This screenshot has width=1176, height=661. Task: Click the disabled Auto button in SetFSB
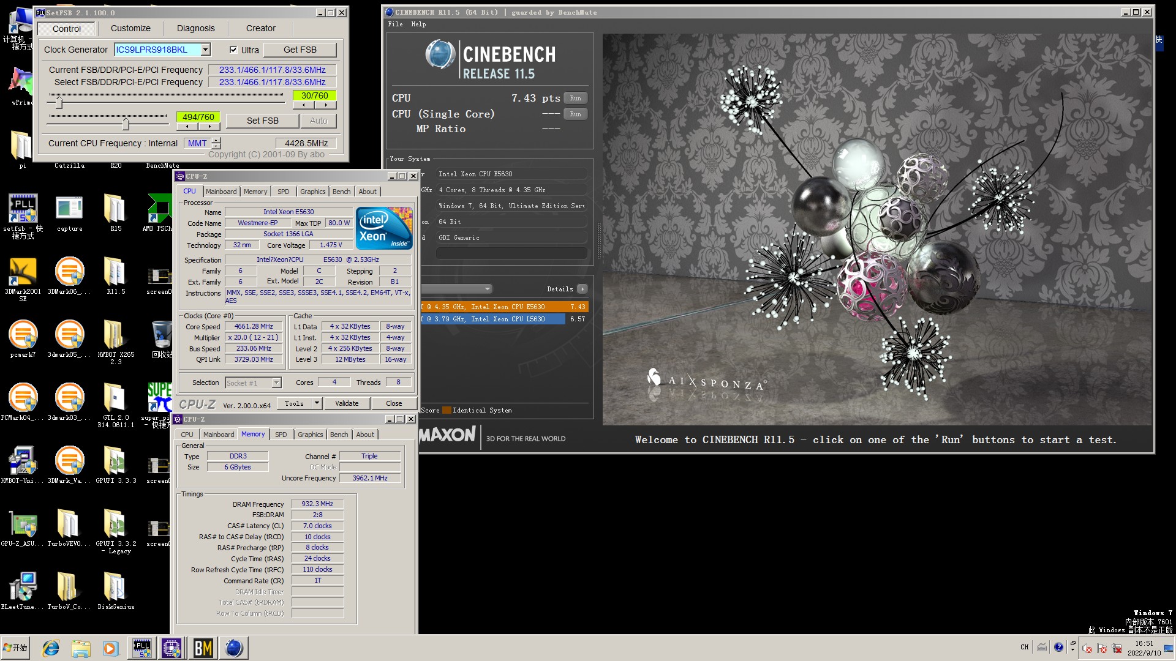(318, 121)
